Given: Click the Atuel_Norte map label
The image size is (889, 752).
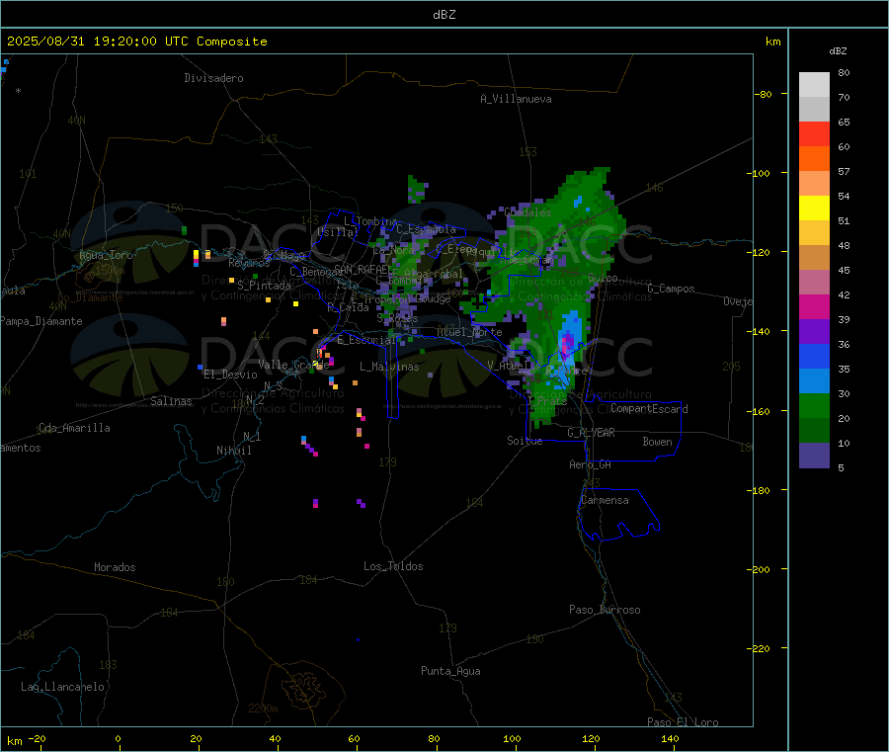Looking at the screenshot, I should tap(469, 332).
